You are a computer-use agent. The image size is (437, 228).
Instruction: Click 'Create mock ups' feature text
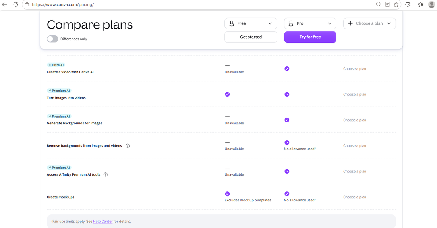pyautogui.click(x=60, y=197)
